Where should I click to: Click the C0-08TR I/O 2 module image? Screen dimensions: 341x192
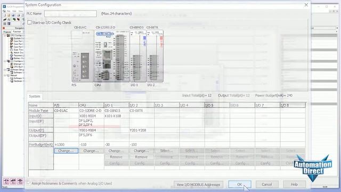pyautogui.click(x=155, y=56)
